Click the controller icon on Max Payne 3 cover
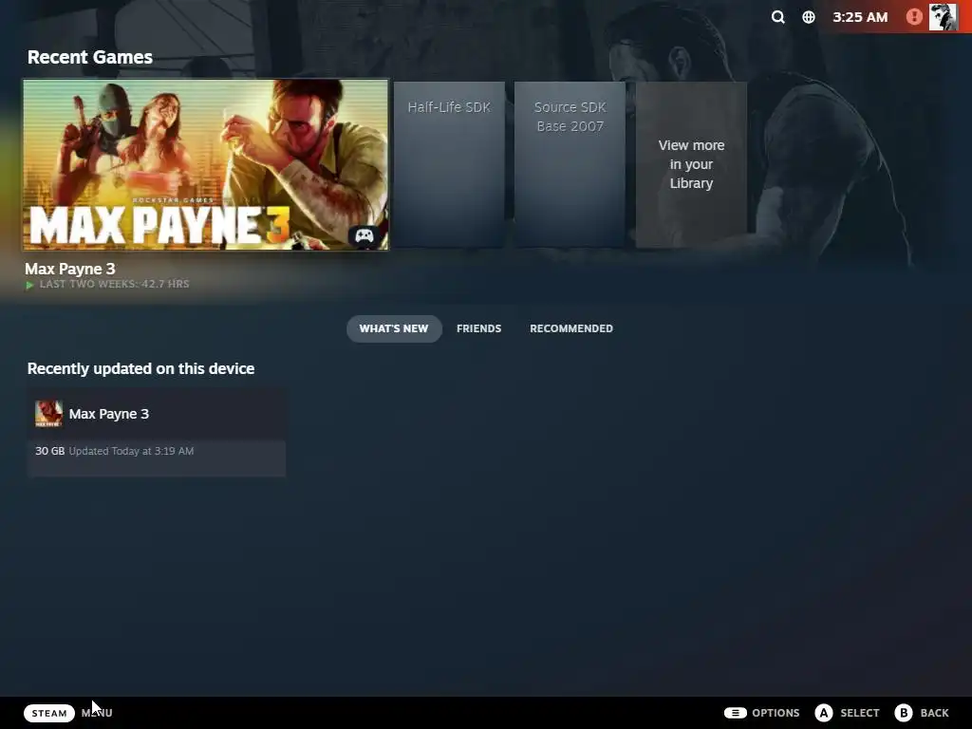The width and height of the screenshot is (972, 729). pos(364,235)
